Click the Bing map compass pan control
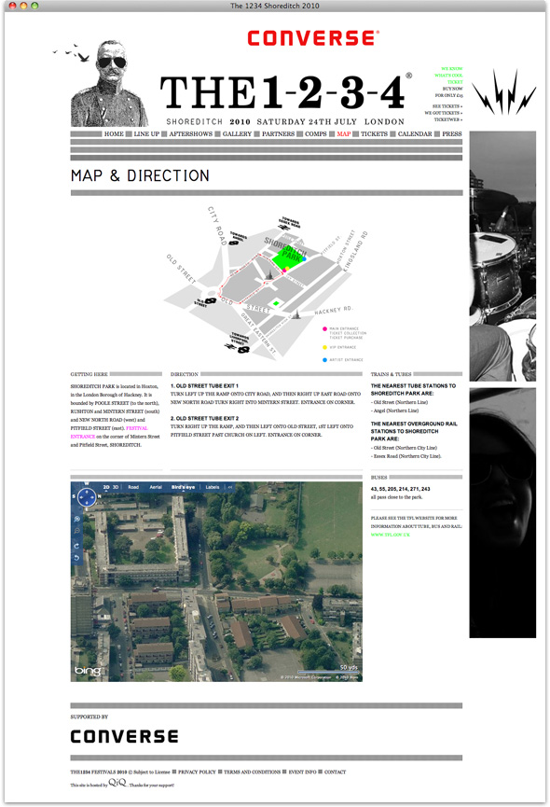Screen dimensions: 550x807 (87, 496)
